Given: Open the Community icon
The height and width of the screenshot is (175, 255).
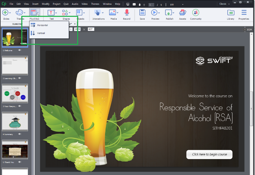Looking at the screenshot, I should (196, 12).
